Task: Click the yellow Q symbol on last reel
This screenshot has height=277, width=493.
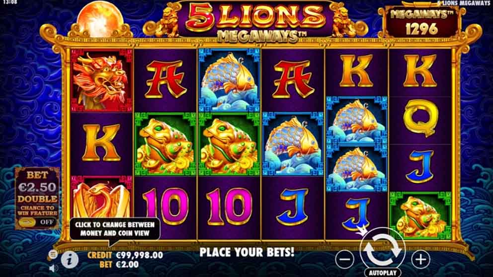Action: [x=420, y=119]
